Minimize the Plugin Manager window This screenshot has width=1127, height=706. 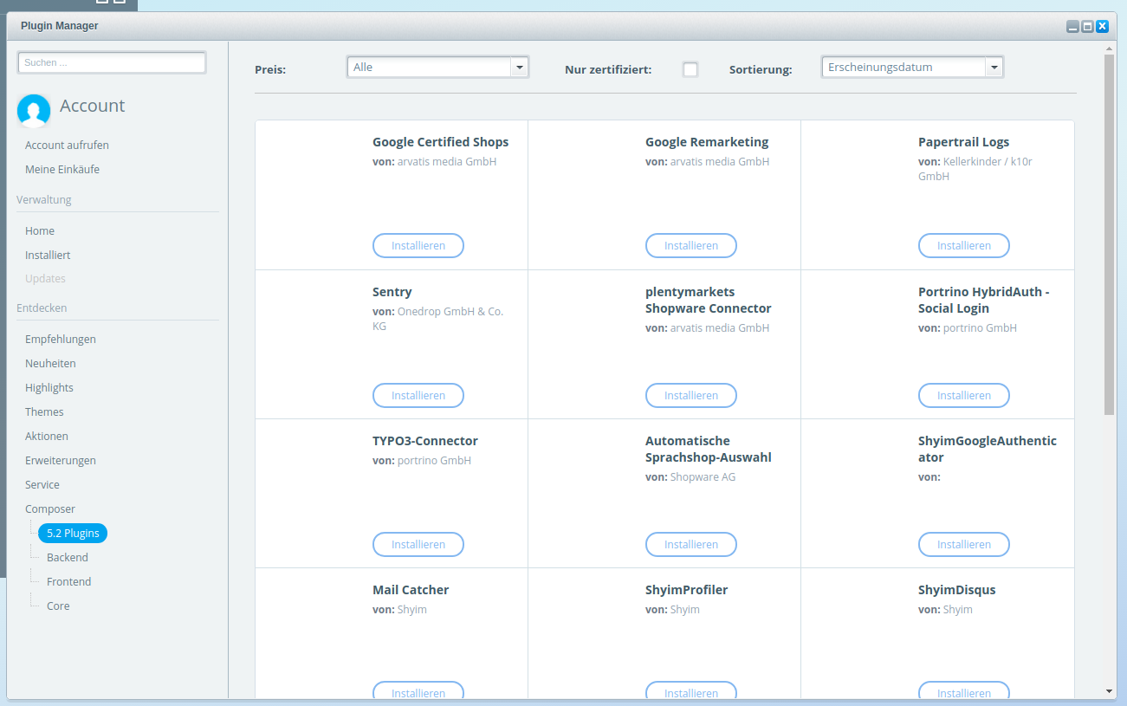[1072, 26]
